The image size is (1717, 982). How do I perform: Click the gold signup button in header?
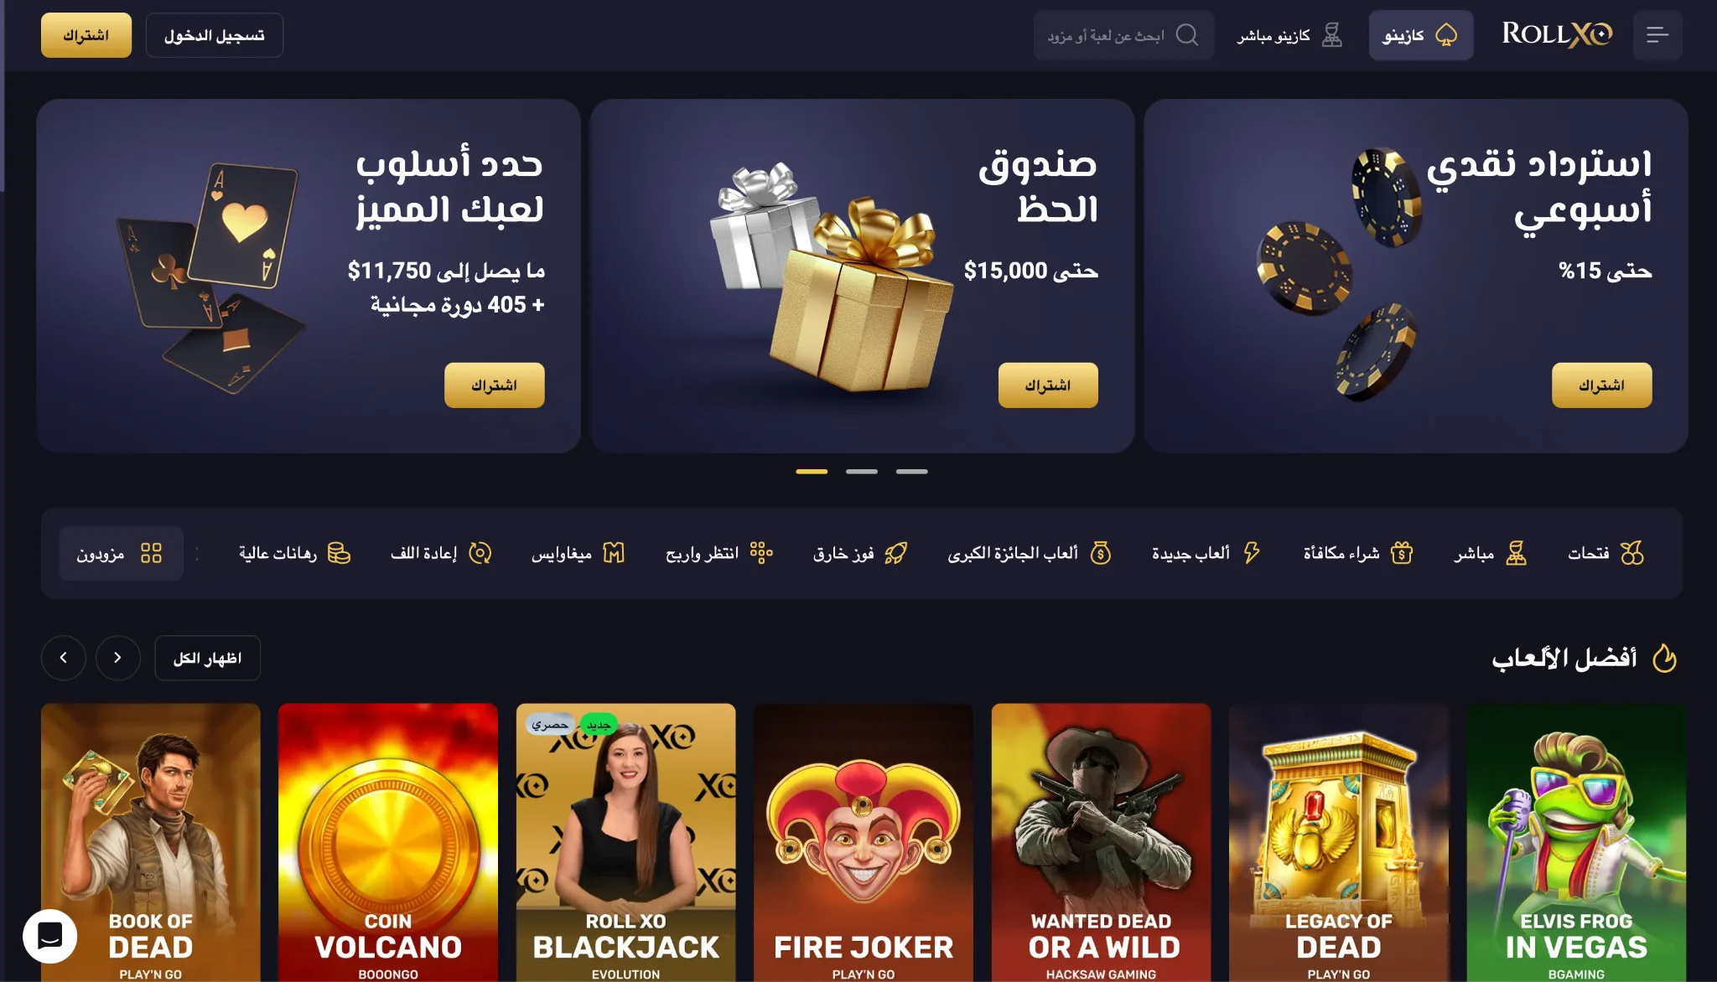(x=86, y=35)
